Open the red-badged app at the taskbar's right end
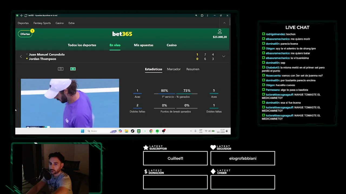Screen dimensions: 346x194 (x=164, y=131)
